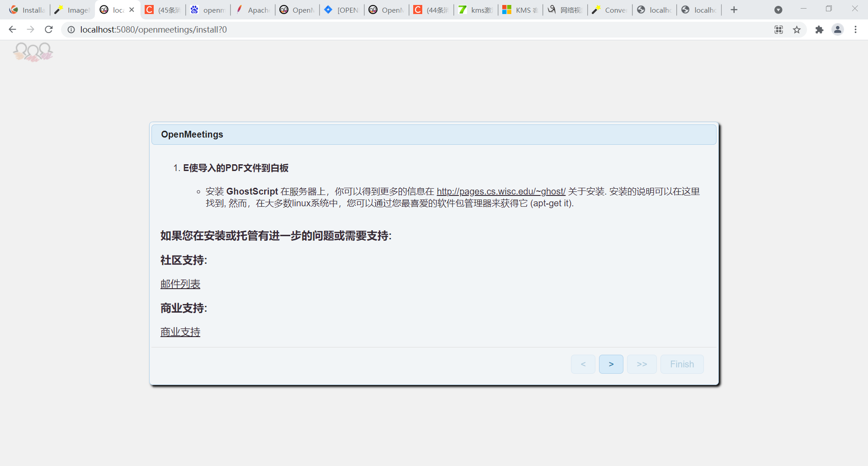The width and height of the screenshot is (868, 466).
Task: Switch to the kms tab
Action: point(476,10)
